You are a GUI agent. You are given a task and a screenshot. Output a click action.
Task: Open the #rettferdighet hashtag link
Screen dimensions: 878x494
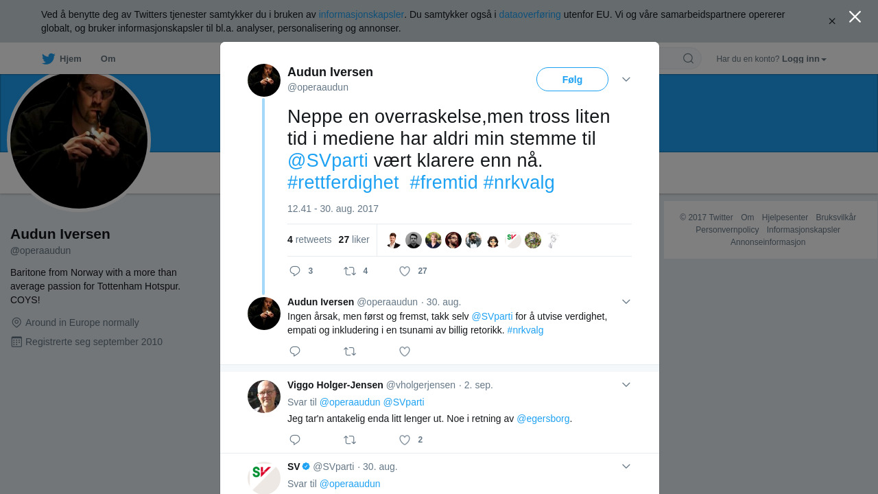pyautogui.click(x=343, y=183)
